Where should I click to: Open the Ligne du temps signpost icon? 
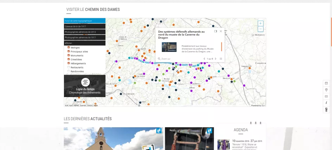pyautogui.click(x=85, y=82)
